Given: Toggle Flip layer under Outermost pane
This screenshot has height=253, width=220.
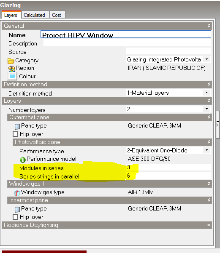Looking at the screenshot, I should pos(15,134).
